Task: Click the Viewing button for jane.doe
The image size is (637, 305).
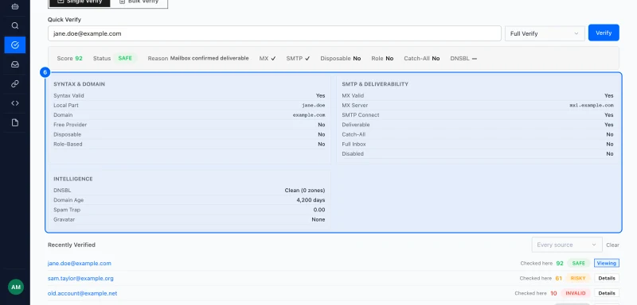Action: click(607, 263)
